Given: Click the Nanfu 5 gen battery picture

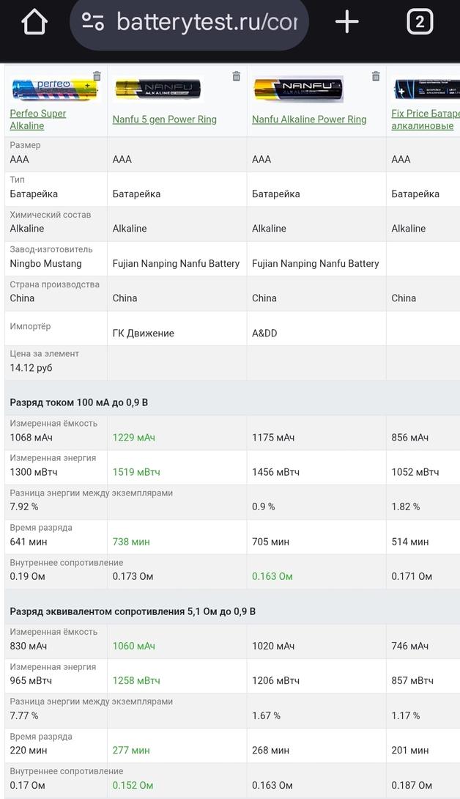Looking at the screenshot, I should pyautogui.click(x=157, y=89).
